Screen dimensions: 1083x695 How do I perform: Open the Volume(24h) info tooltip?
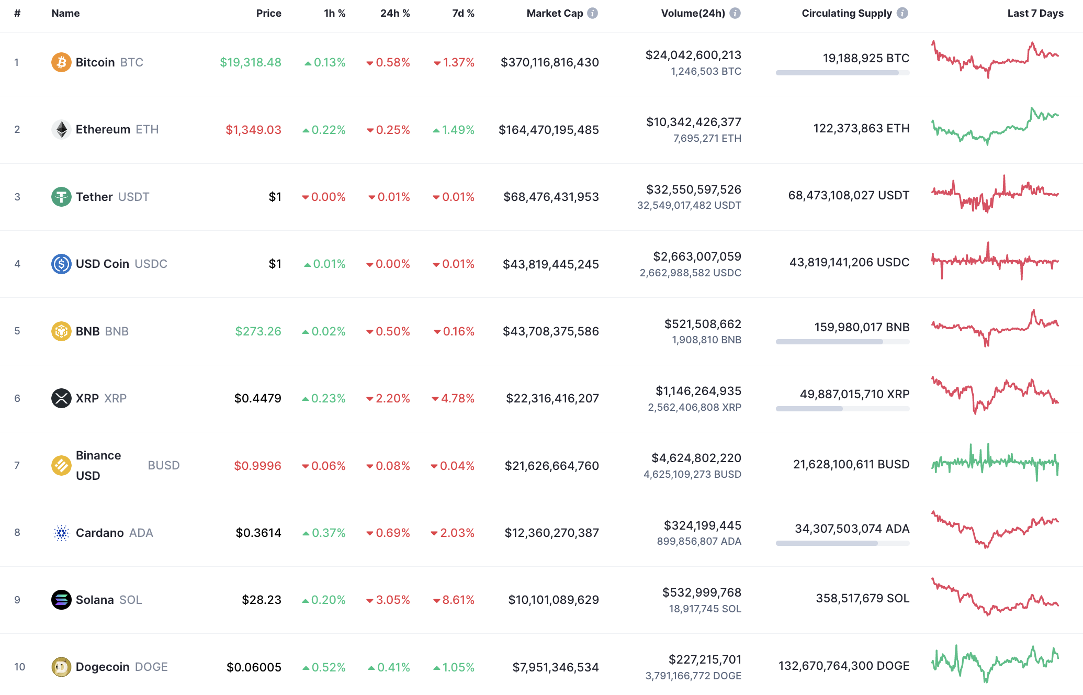pos(736,13)
